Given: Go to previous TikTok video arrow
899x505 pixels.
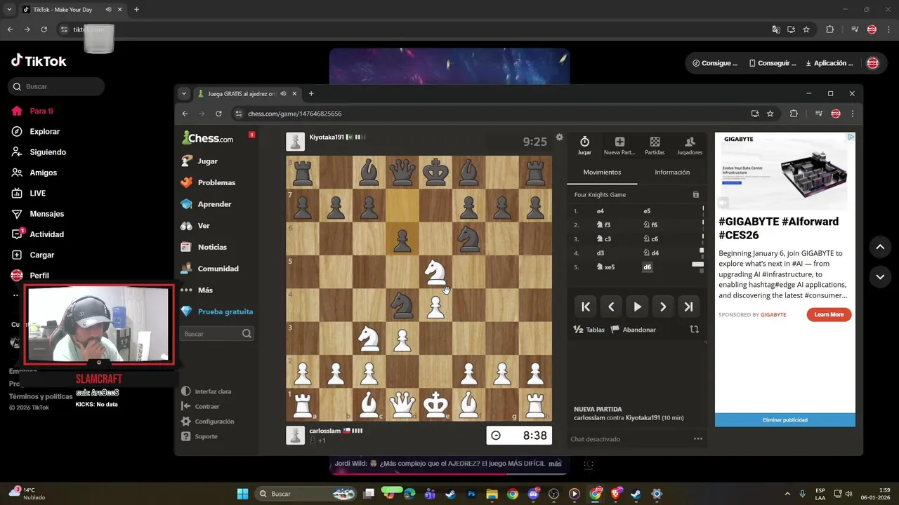Looking at the screenshot, I should pyautogui.click(x=880, y=247).
